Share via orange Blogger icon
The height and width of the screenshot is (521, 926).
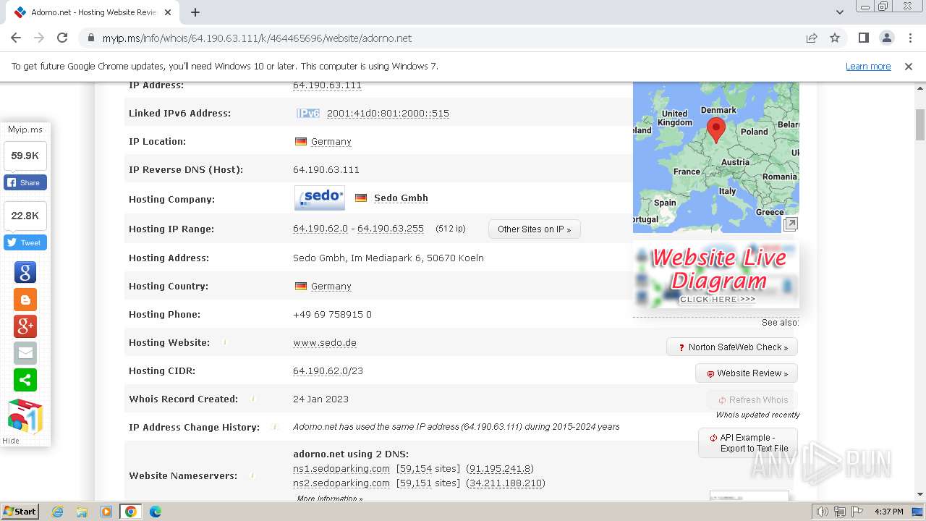[25, 299]
